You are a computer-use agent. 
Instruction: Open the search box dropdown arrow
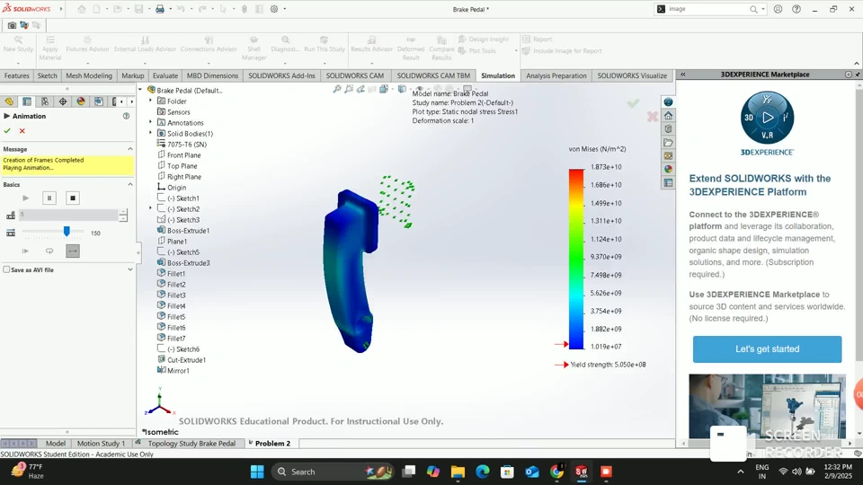point(763,9)
